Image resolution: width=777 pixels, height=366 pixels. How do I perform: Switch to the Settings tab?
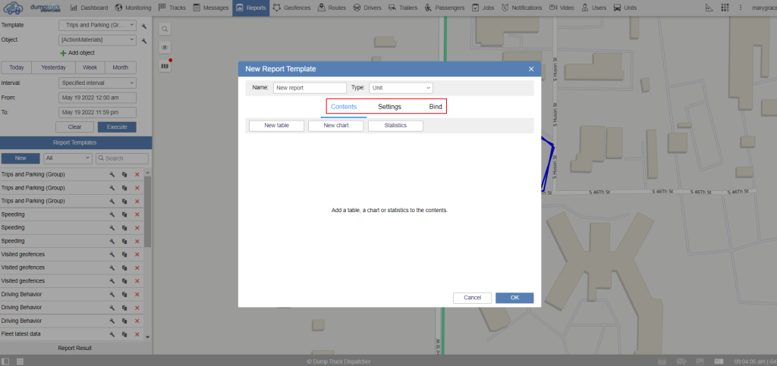tap(389, 107)
